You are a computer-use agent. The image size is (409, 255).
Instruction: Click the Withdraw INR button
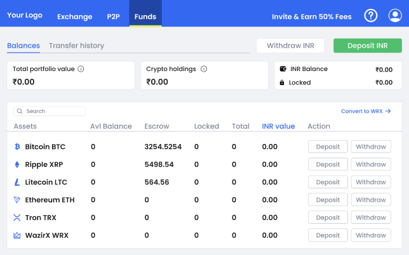[290, 46]
